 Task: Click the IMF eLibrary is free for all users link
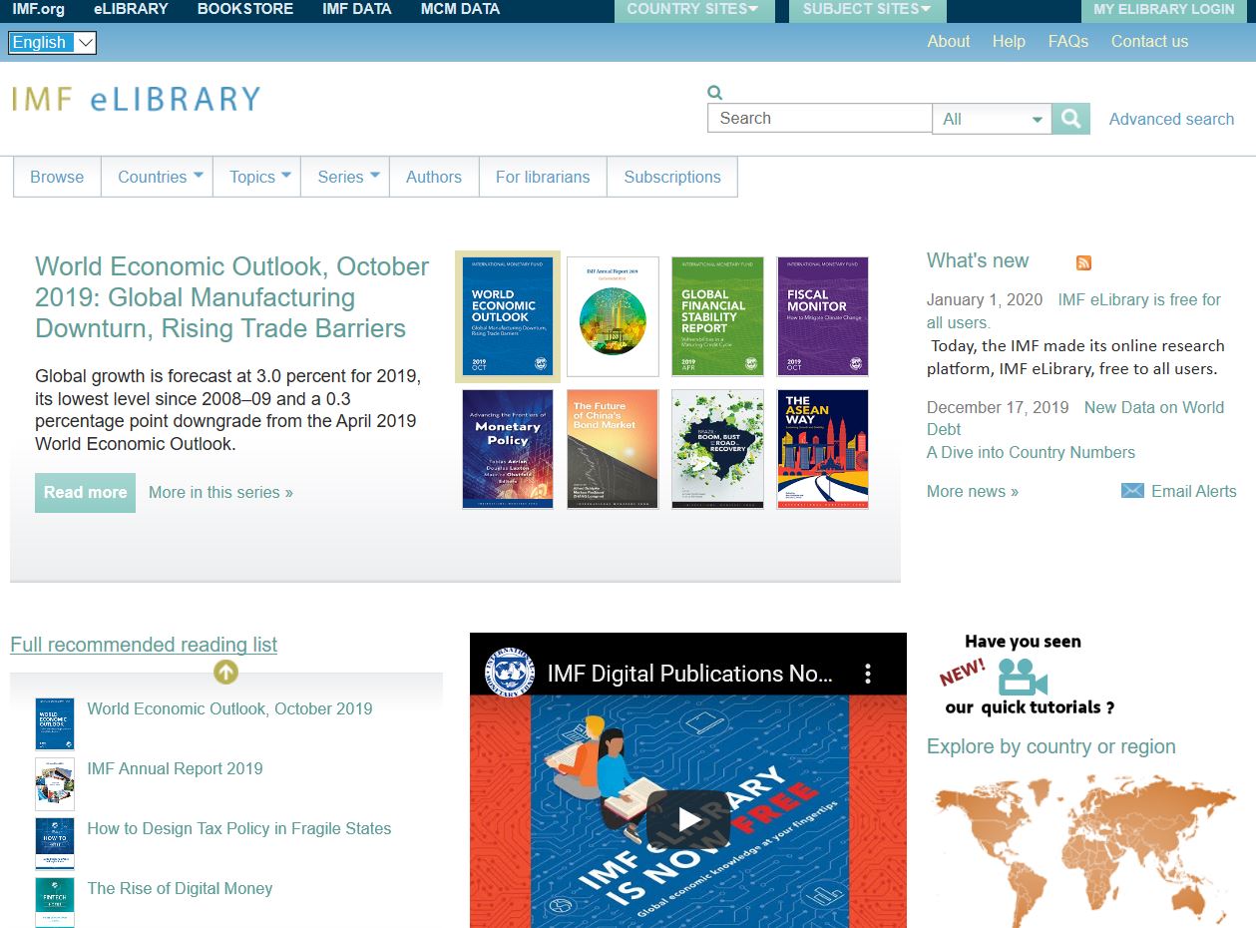[1073, 311]
